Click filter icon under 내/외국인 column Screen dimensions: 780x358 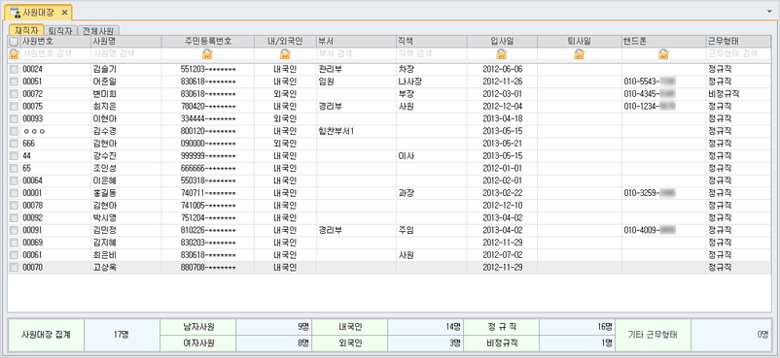click(285, 53)
